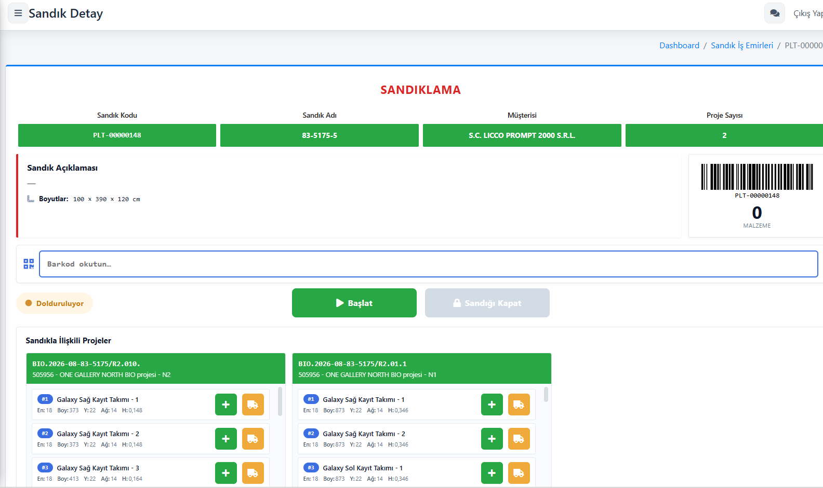Click truck icon for N2 Galaxy Sağ Kayıt Takımı - 1
Screen dimensions: 823x488
click(253, 405)
